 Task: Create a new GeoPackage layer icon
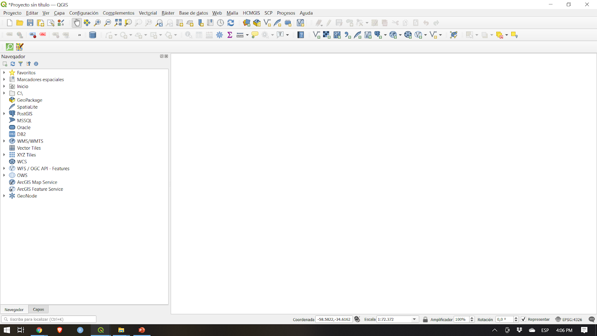(x=257, y=23)
